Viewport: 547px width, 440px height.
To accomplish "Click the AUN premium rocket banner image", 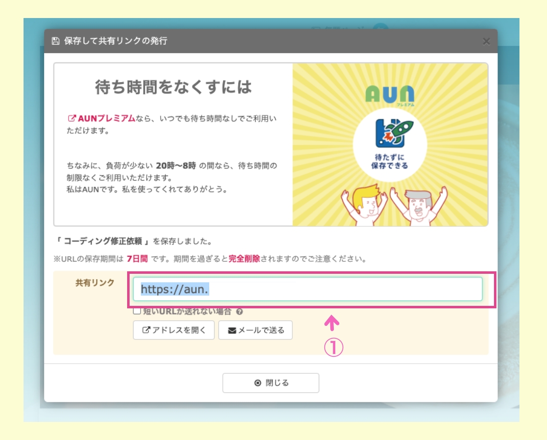I will pyautogui.click(x=390, y=145).
